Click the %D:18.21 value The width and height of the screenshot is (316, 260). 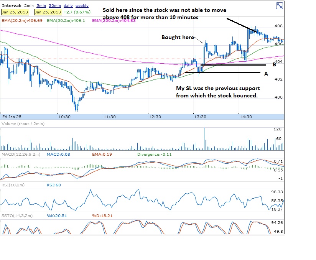[102, 216]
